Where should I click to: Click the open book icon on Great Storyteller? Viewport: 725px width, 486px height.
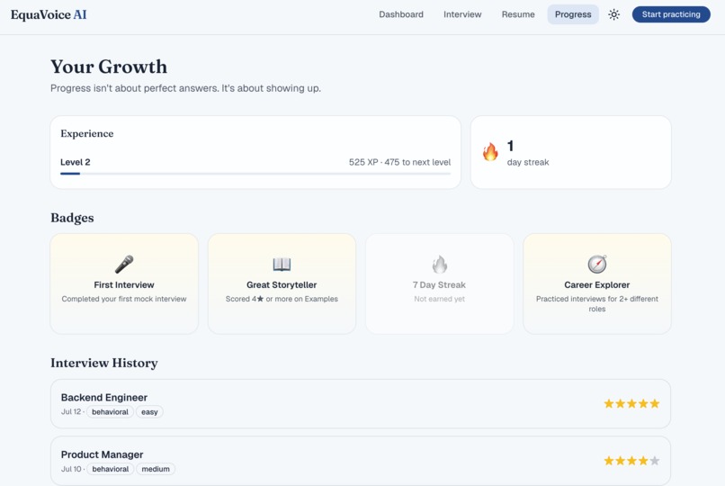282,264
